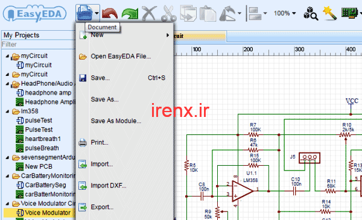Open the New submenu
The width and height of the screenshot is (362, 220).
pos(125,35)
